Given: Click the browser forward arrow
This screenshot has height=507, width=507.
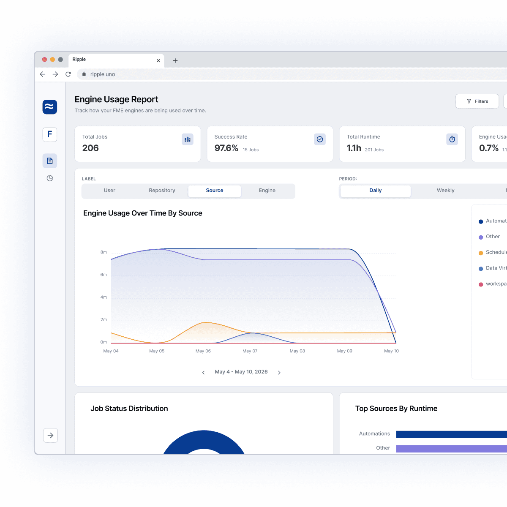Looking at the screenshot, I should 55,74.
